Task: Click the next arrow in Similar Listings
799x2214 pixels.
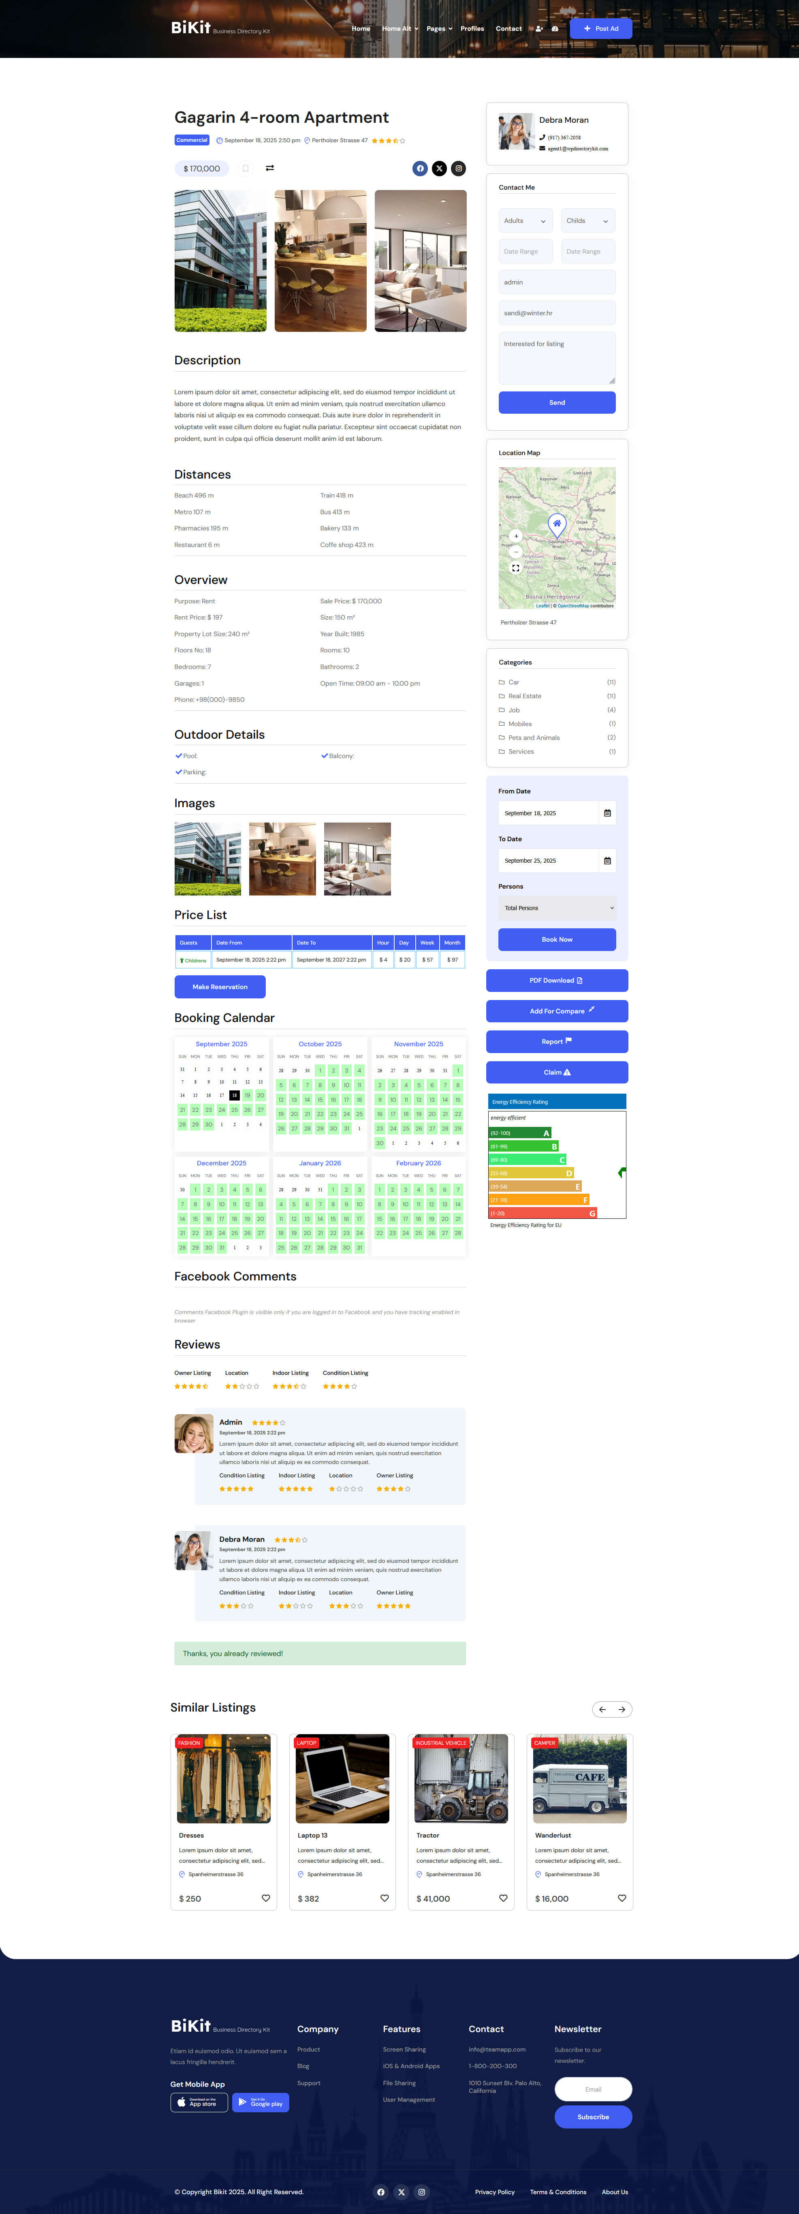Action: click(x=622, y=1710)
